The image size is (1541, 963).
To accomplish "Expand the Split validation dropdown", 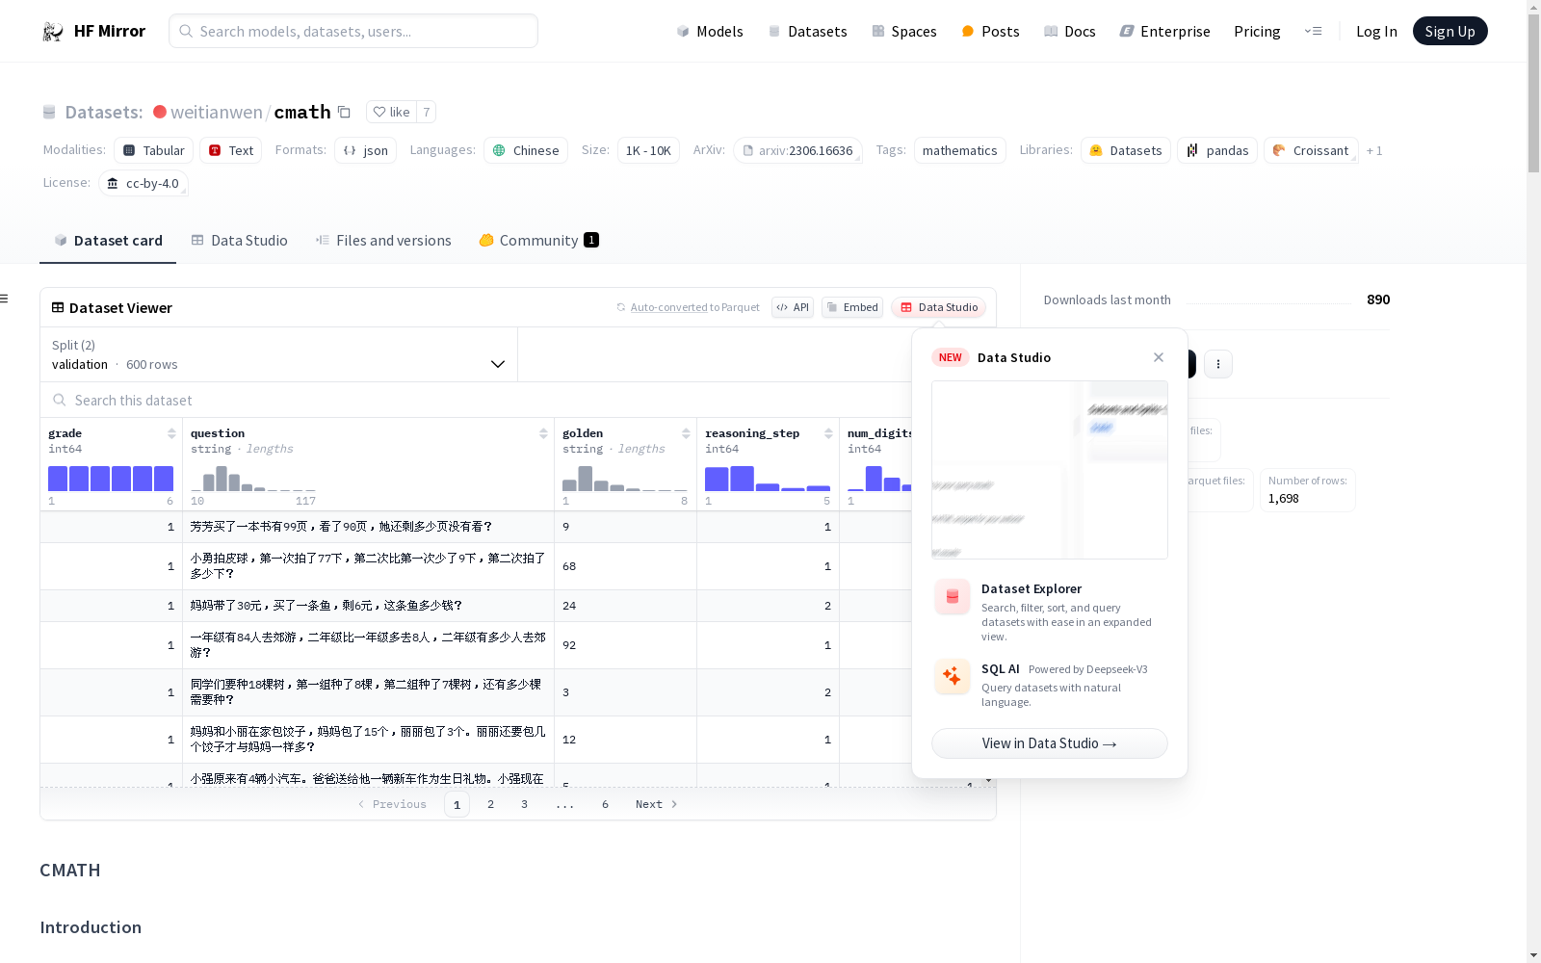I will [x=278, y=354].
